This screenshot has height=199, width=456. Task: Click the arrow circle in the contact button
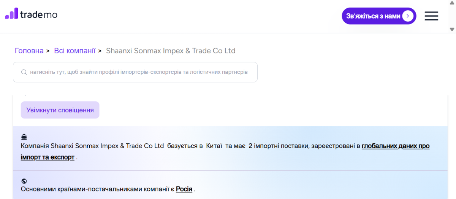(408, 16)
